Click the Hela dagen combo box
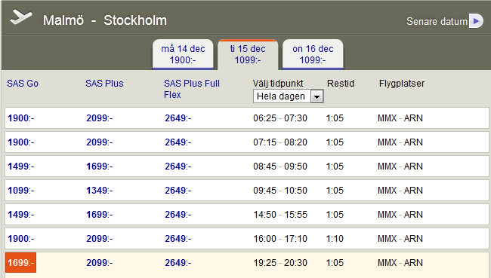The width and height of the screenshot is (491, 278). click(x=288, y=96)
